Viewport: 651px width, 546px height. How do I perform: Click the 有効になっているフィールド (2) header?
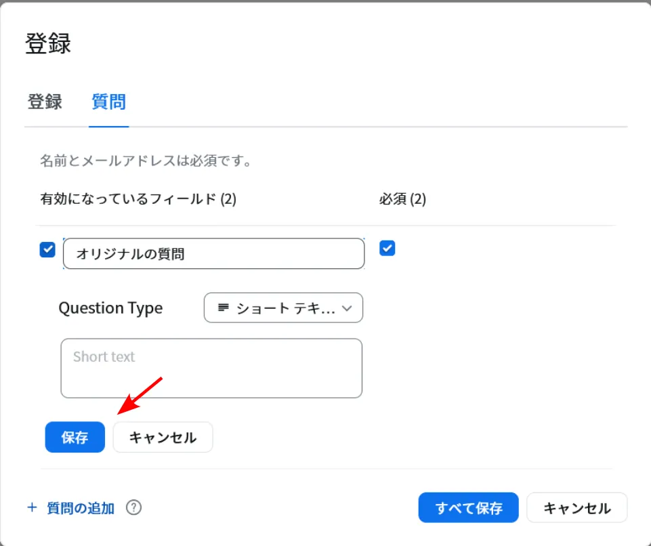(138, 200)
